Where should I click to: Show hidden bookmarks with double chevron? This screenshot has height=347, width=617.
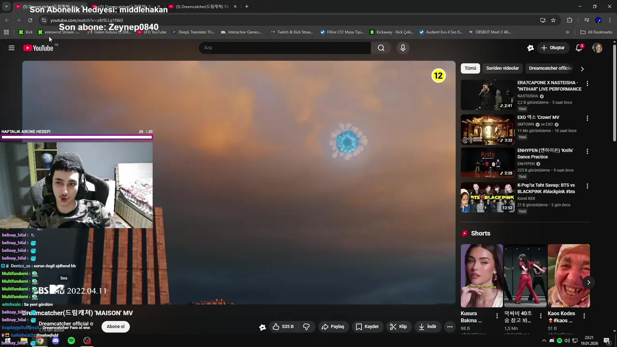(x=567, y=32)
